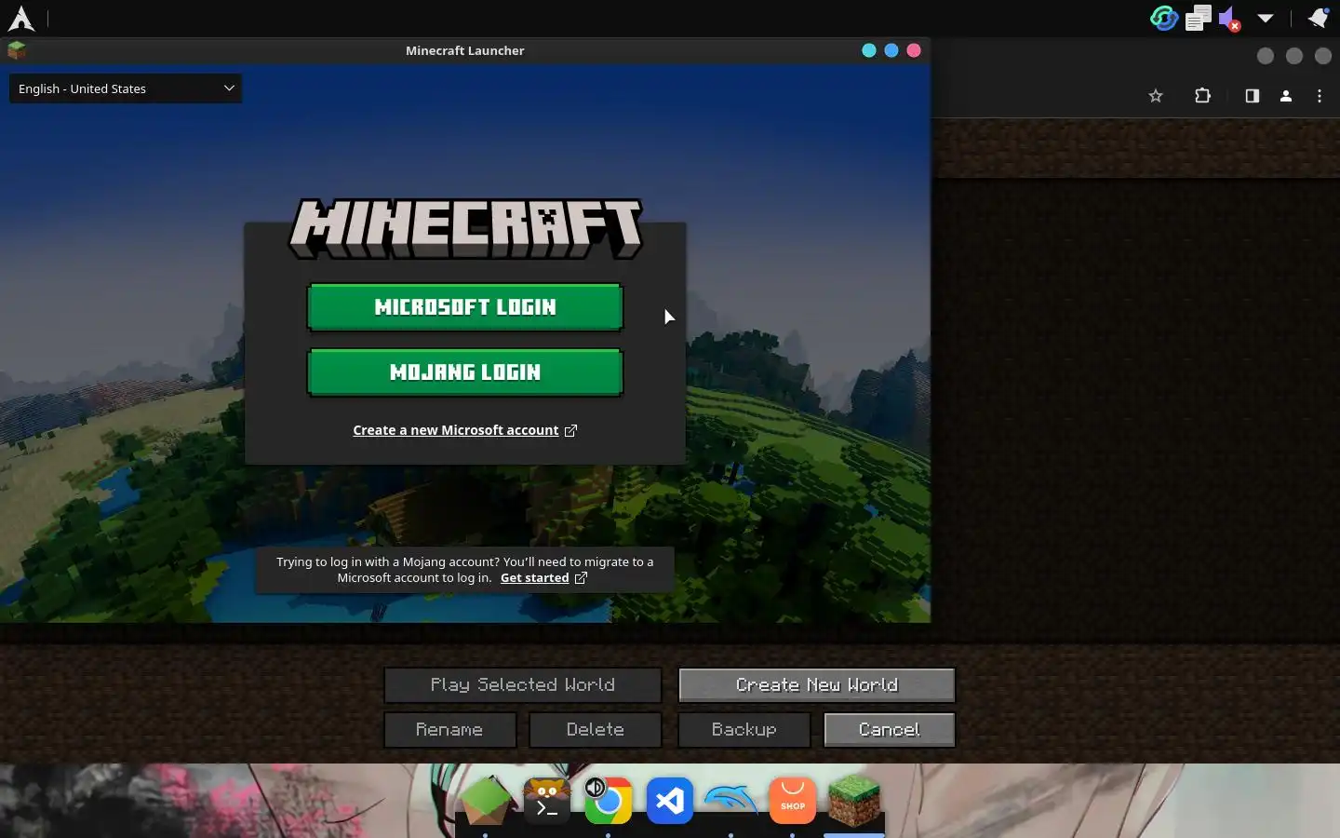Click the Minecraft logo in the launcher
The image size is (1340, 838).
465,228
